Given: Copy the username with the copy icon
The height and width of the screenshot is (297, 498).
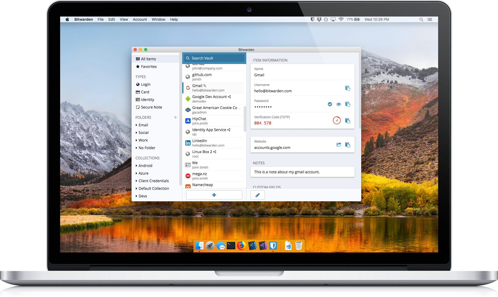Looking at the screenshot, I should [x=348, y=88].
